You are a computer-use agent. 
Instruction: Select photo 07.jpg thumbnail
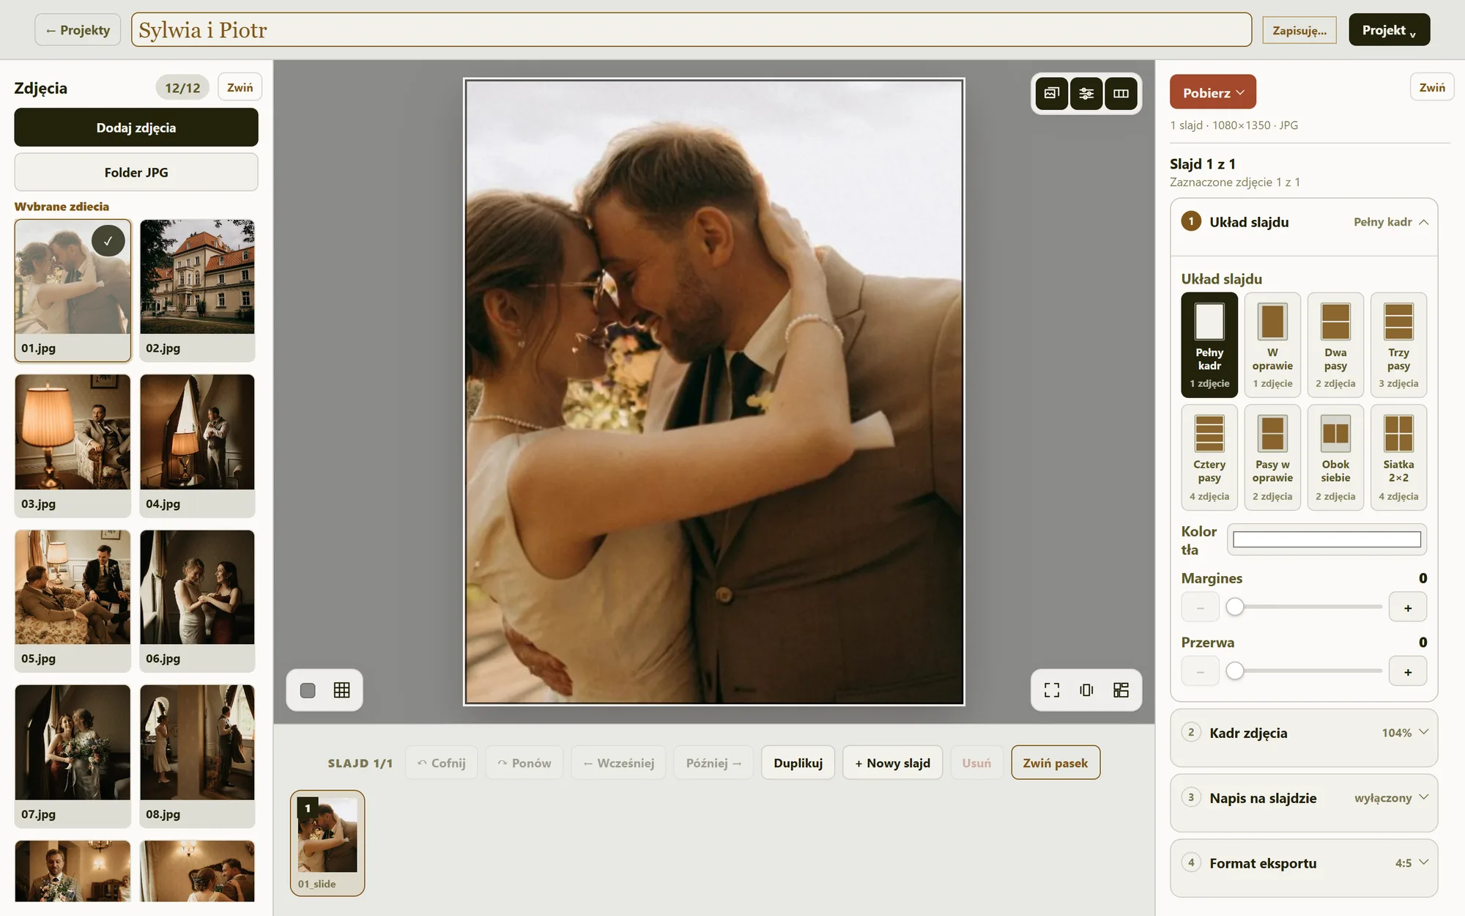coord(73,756)
